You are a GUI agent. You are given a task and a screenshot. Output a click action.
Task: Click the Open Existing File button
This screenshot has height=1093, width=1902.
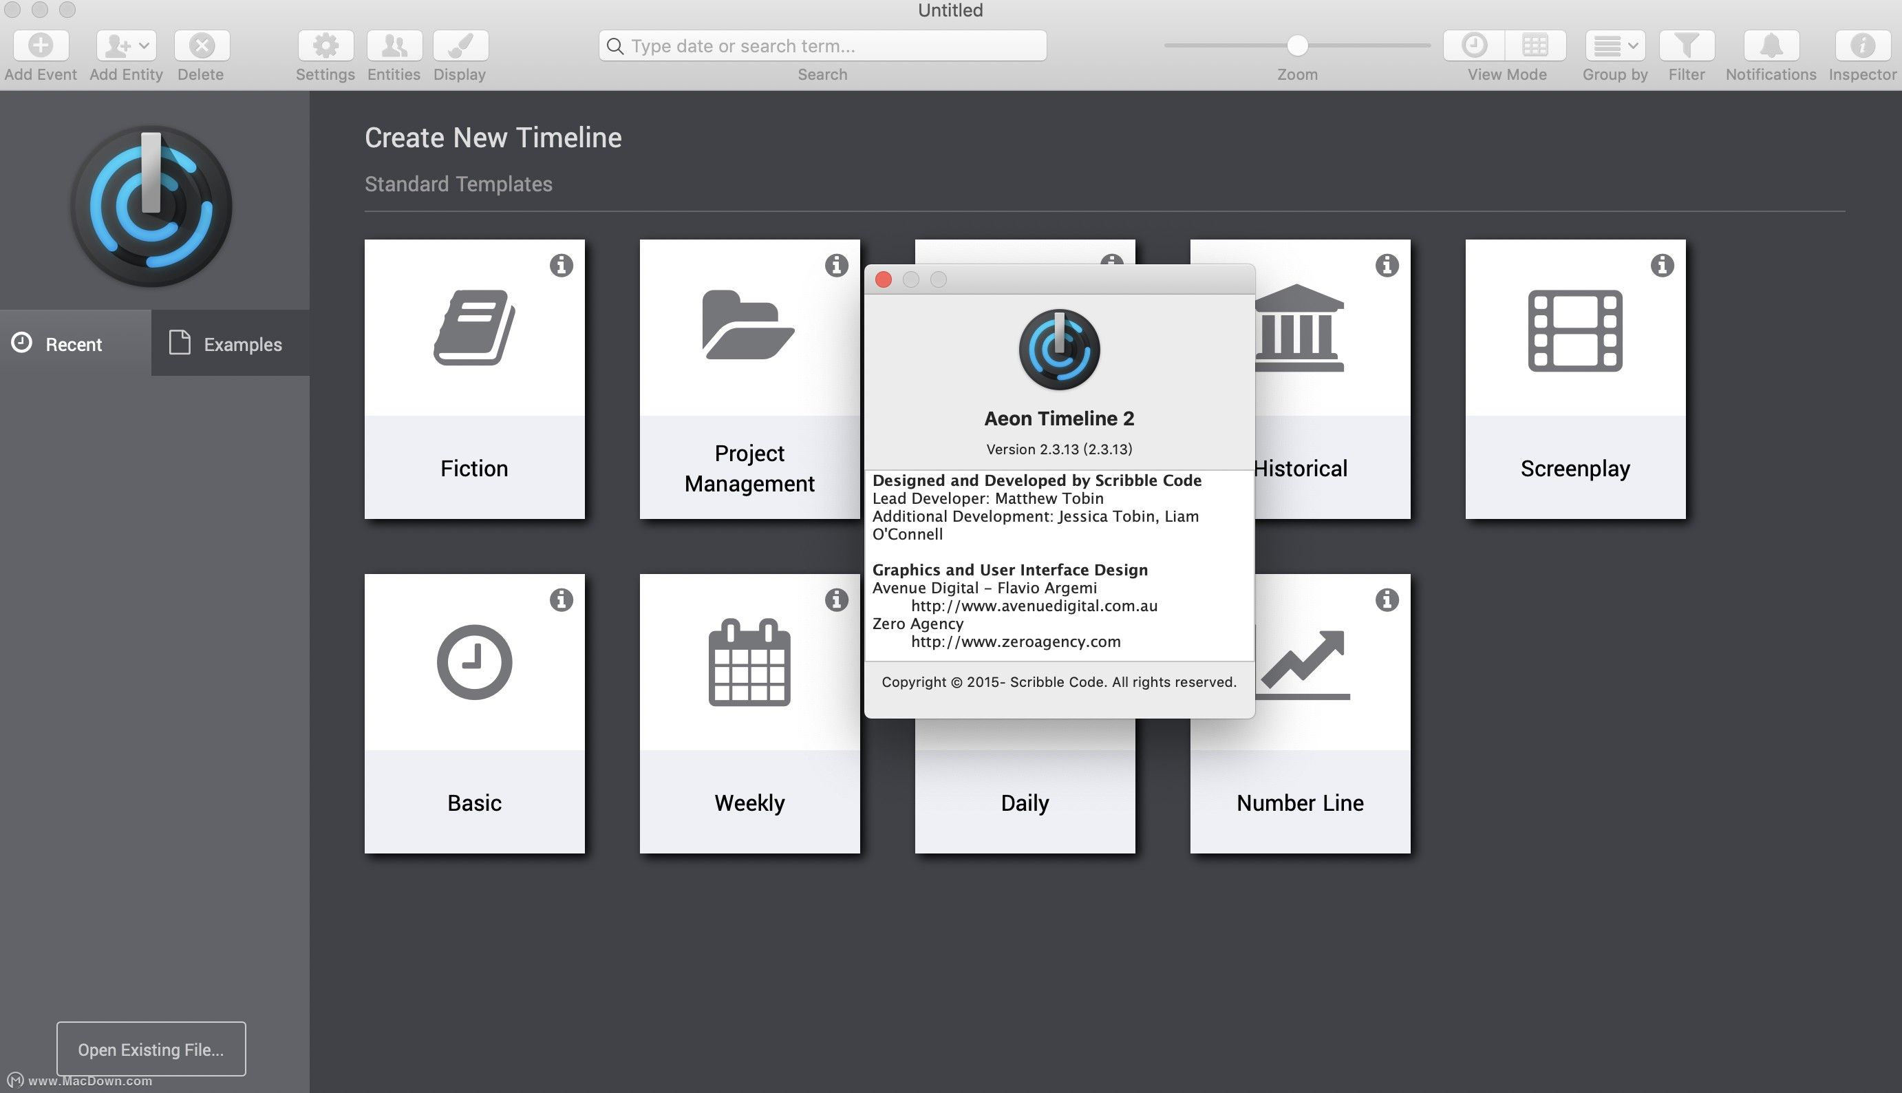(151, 1049)
